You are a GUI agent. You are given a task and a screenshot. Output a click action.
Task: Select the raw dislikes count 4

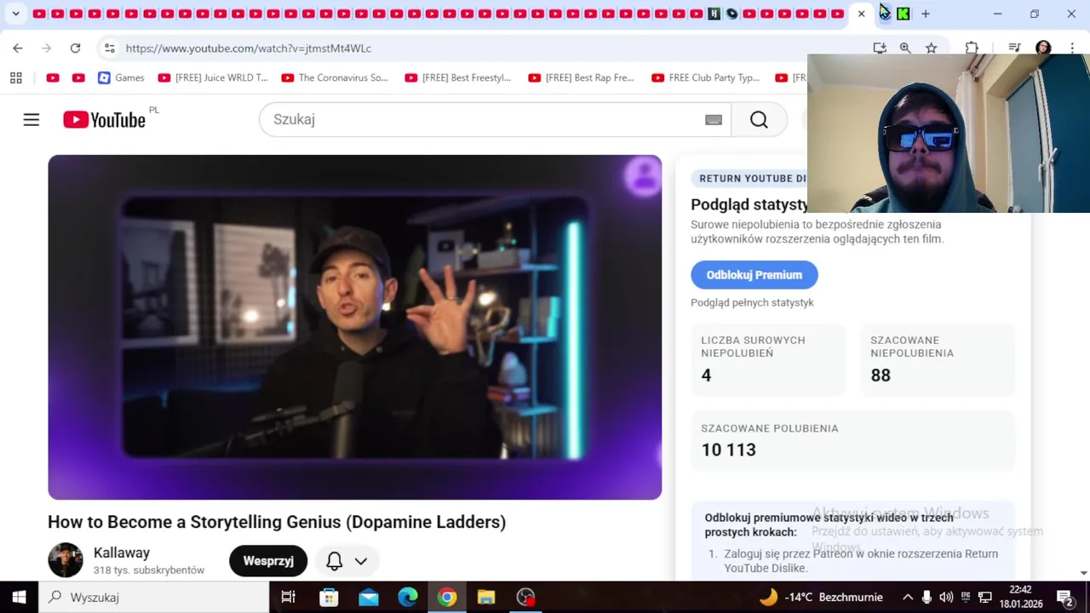706,375
